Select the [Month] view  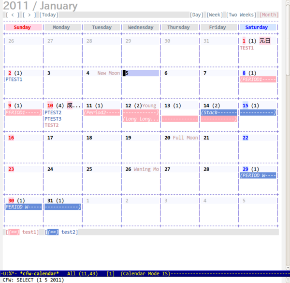269,15
